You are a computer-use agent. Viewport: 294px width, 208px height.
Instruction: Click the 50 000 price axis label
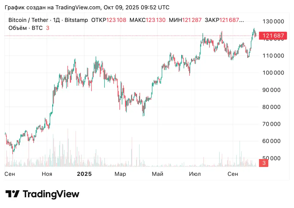tap(273, 158)
